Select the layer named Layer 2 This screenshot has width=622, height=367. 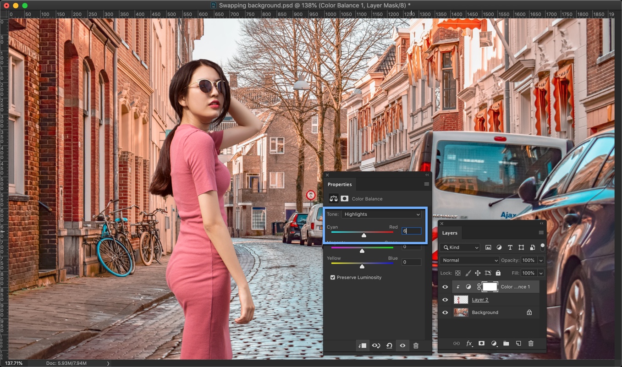click(x=480, y=300)
